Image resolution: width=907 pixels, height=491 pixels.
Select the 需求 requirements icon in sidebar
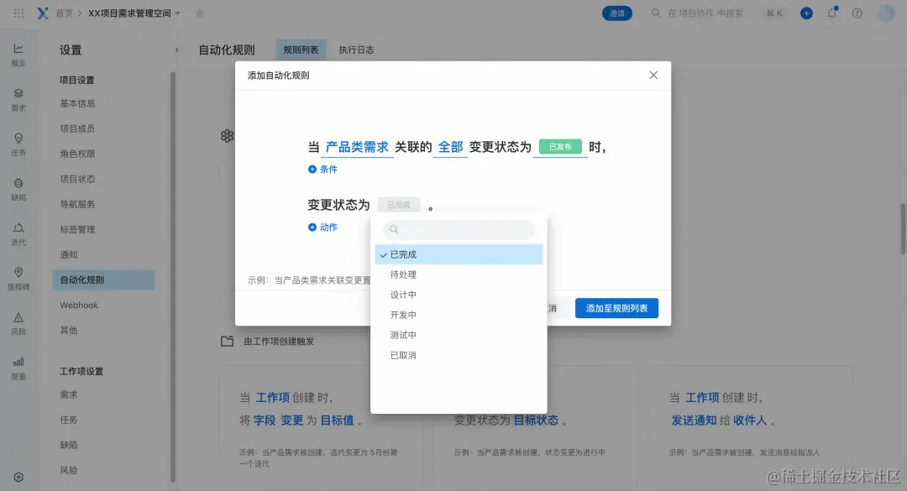pyautogui.click(x=18, y=97)
